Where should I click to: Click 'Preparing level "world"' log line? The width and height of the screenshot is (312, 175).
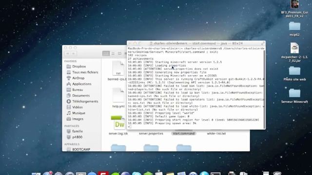pos(161,113)
